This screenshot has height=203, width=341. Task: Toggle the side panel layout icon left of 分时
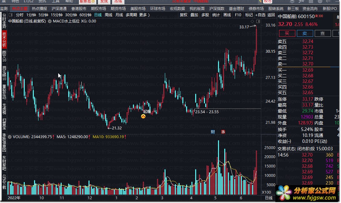tap(11, 15)
